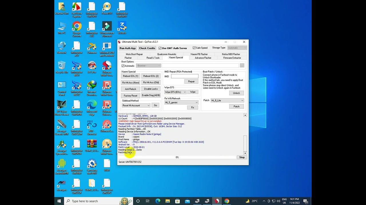Screen dimensions: 366x205
Task: Open 3uTools desktop shortcut
Action: click(x=122, y=28)
